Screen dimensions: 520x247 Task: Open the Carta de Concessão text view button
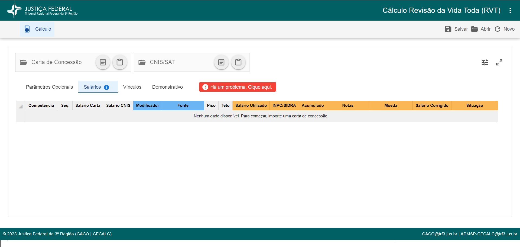coord(103,62)
